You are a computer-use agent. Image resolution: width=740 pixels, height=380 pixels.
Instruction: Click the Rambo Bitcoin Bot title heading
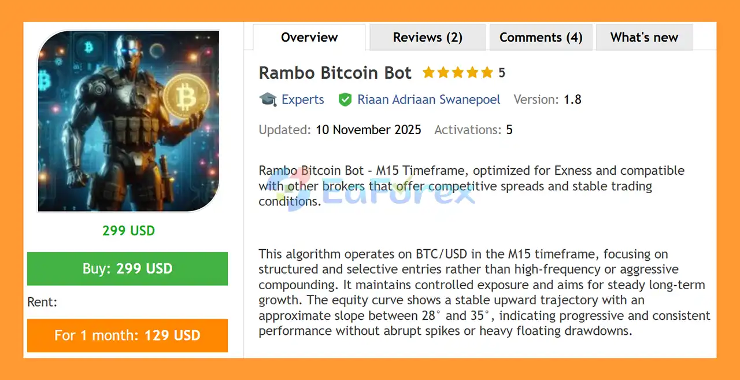click(x=335, y=73)
